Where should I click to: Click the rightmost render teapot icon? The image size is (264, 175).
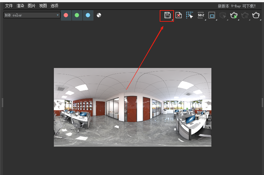point(256,15)
